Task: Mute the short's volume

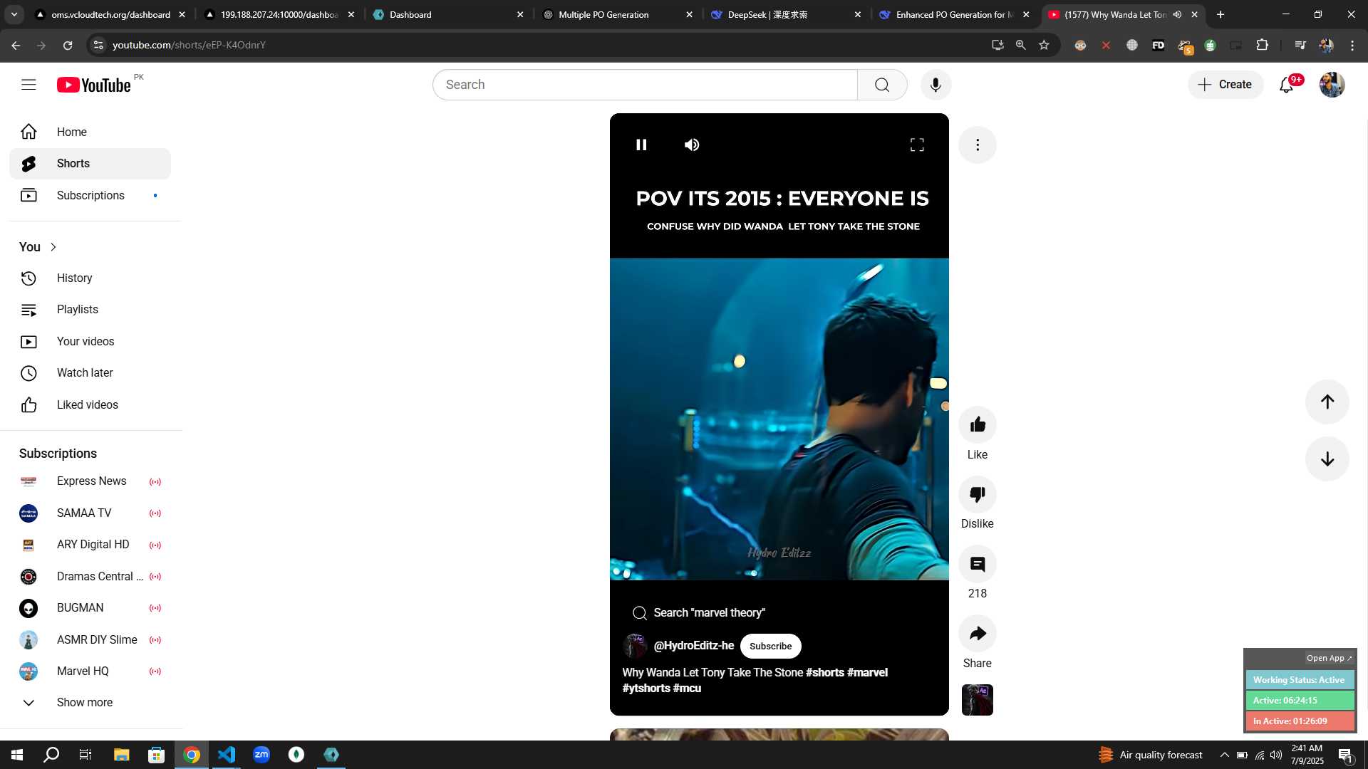Action: (x=692, y=145)
